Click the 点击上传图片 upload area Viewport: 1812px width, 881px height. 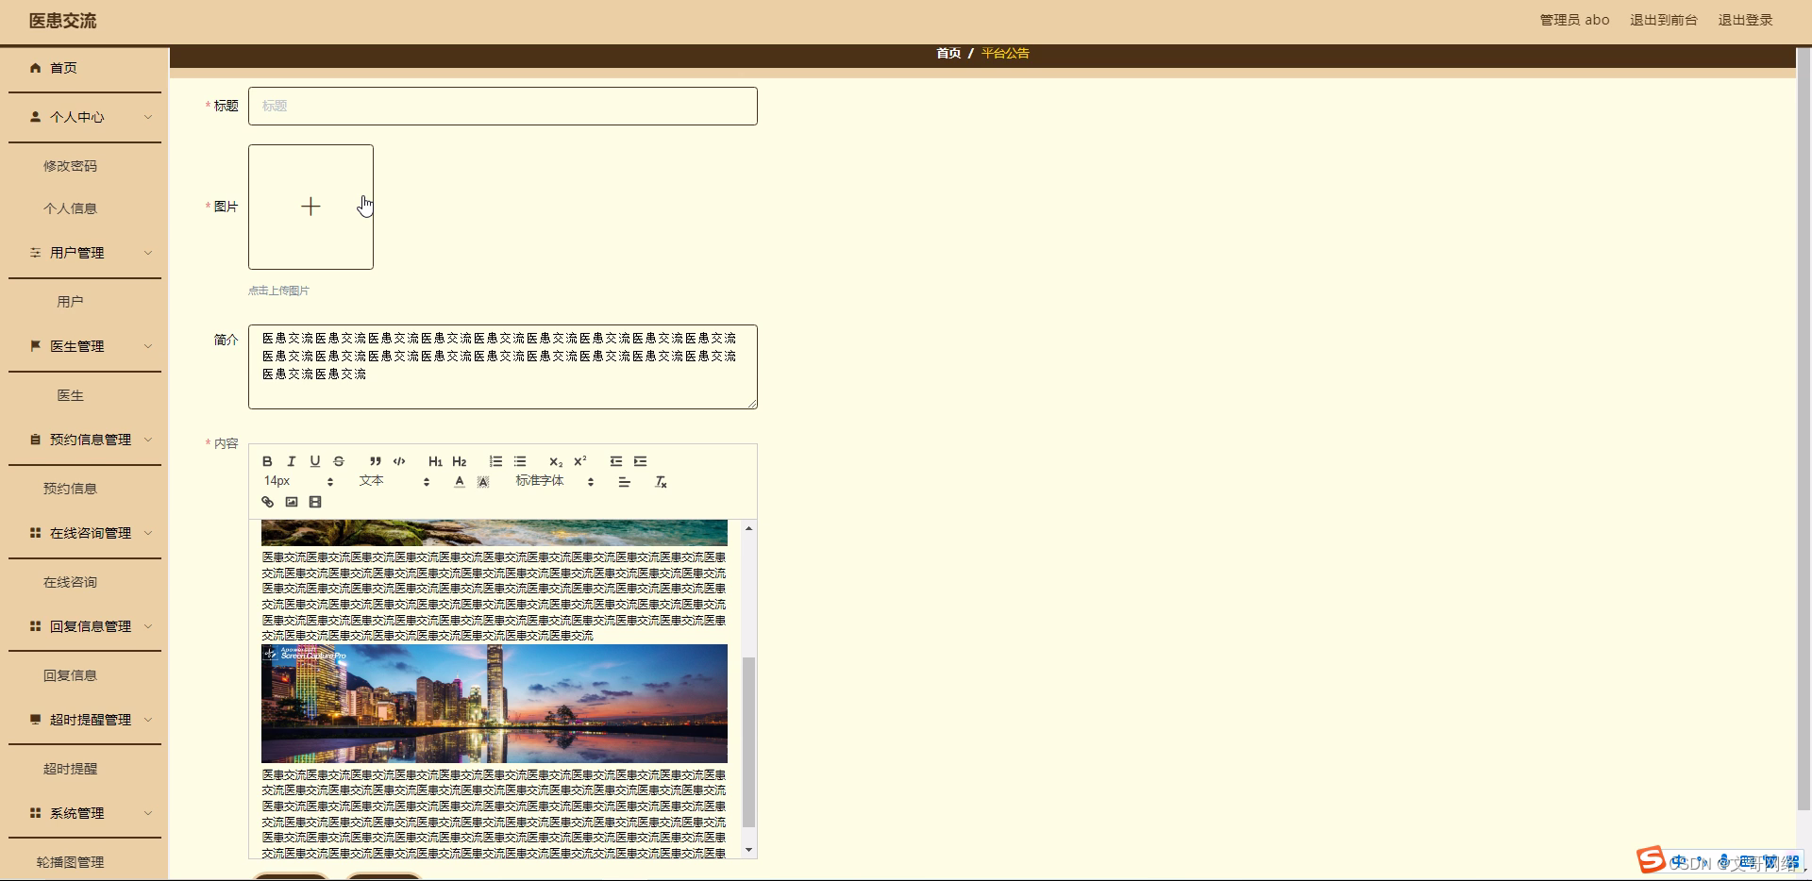point(310,206)
